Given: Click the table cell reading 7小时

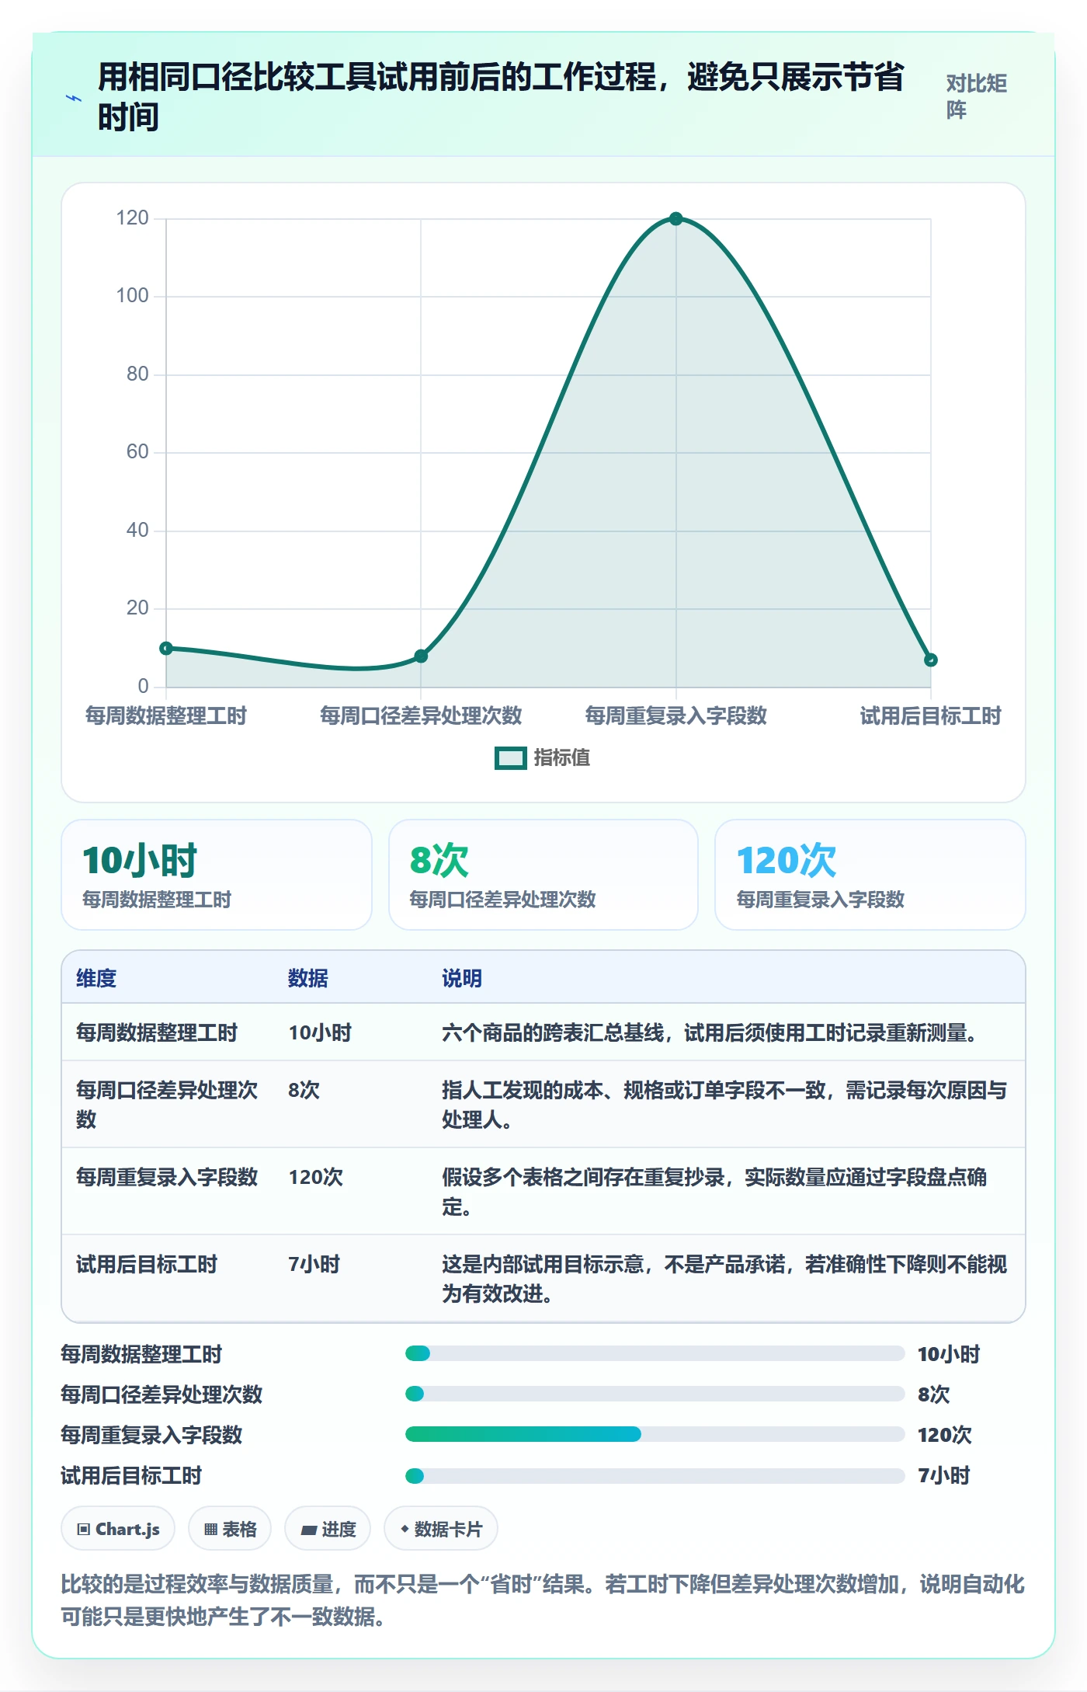Looking at the screenshot, I should 314,1264.
